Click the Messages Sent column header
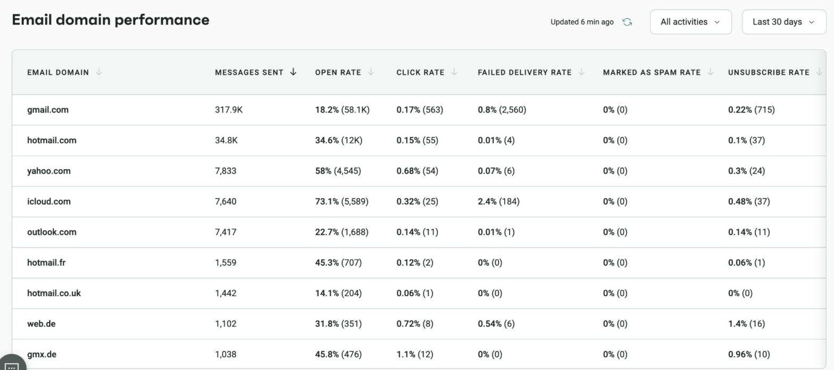 click(249, 72)
